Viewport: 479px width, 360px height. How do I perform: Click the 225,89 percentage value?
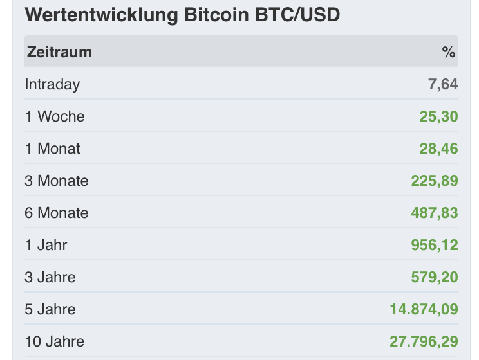435,181
